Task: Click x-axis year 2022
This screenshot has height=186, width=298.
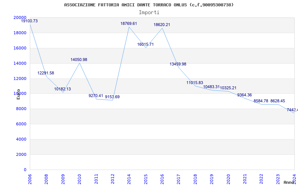Action: pos(261,179)
